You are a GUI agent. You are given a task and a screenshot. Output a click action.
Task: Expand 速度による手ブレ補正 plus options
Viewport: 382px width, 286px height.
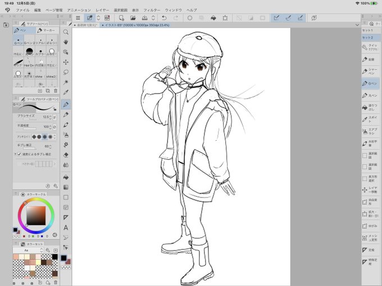tap(15, 154)
